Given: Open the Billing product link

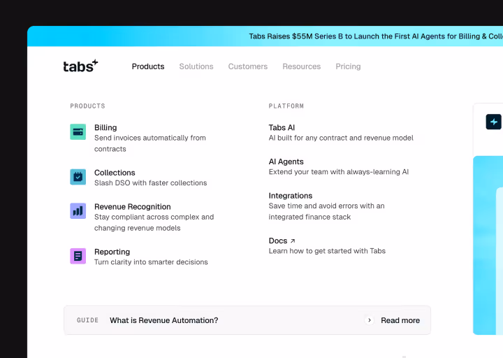Looking at the screenshot, I should point(105,127).
